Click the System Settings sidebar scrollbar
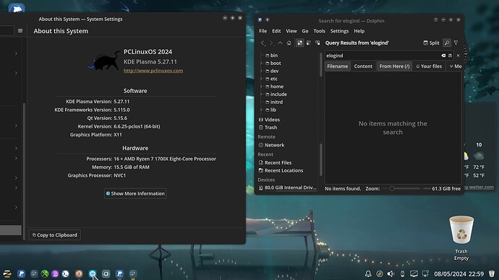Image resolution: width=499 pixels, height=280 pixels. click(x=24, y=172)
